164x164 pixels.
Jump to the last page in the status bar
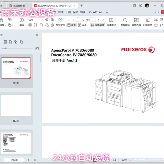[x=35, y=160]
